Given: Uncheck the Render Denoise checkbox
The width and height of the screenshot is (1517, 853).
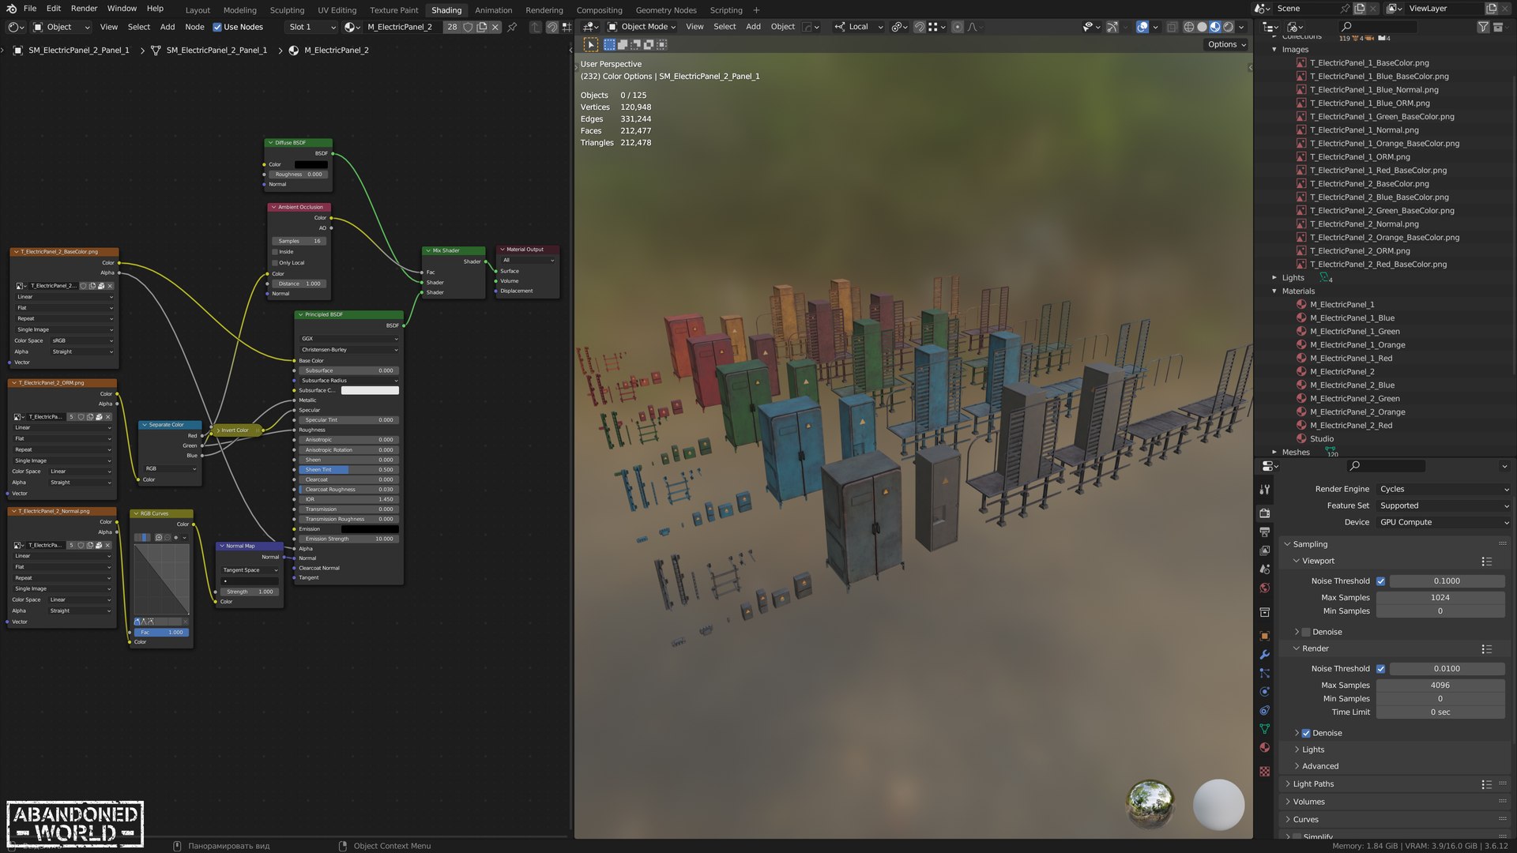Looking at the screenshot, I should [1306, 733].
